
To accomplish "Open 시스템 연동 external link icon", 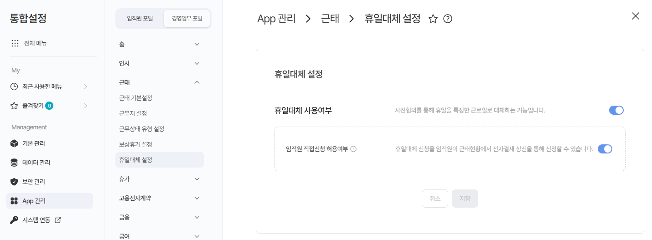I will [57, 220].
